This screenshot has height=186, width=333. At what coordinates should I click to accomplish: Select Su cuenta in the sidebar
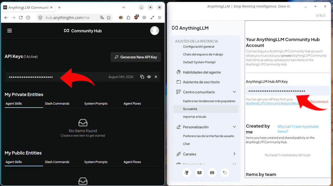206,109
